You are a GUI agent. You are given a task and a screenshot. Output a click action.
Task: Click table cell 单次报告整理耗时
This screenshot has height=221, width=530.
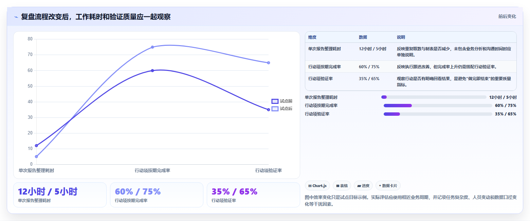[x=325, y=49]
